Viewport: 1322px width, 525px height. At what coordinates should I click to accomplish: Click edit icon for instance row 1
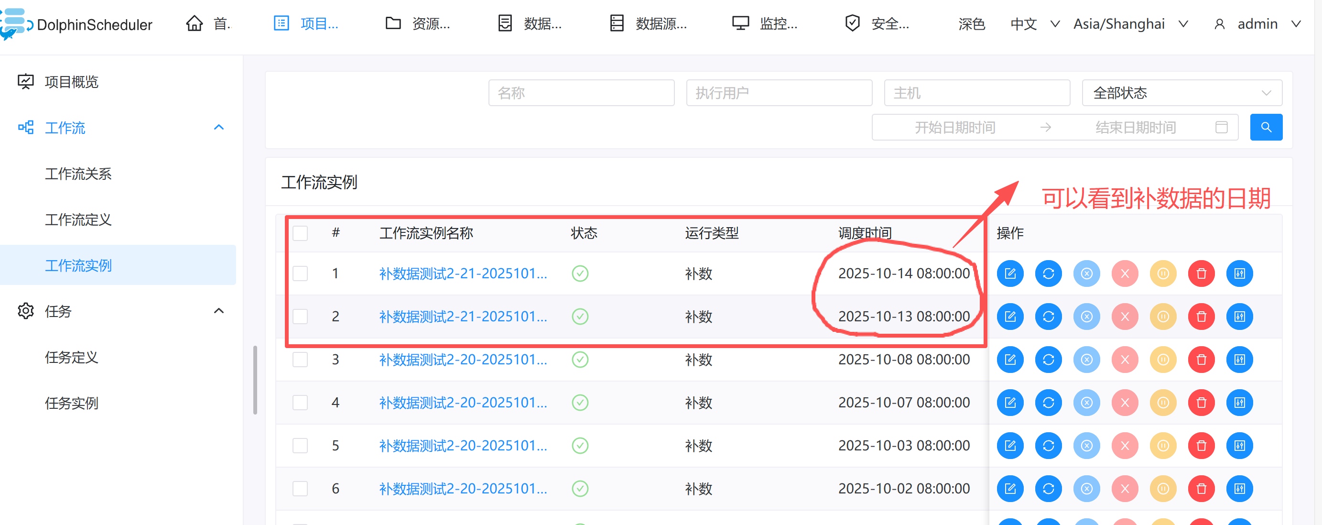tap(1009, 273)
